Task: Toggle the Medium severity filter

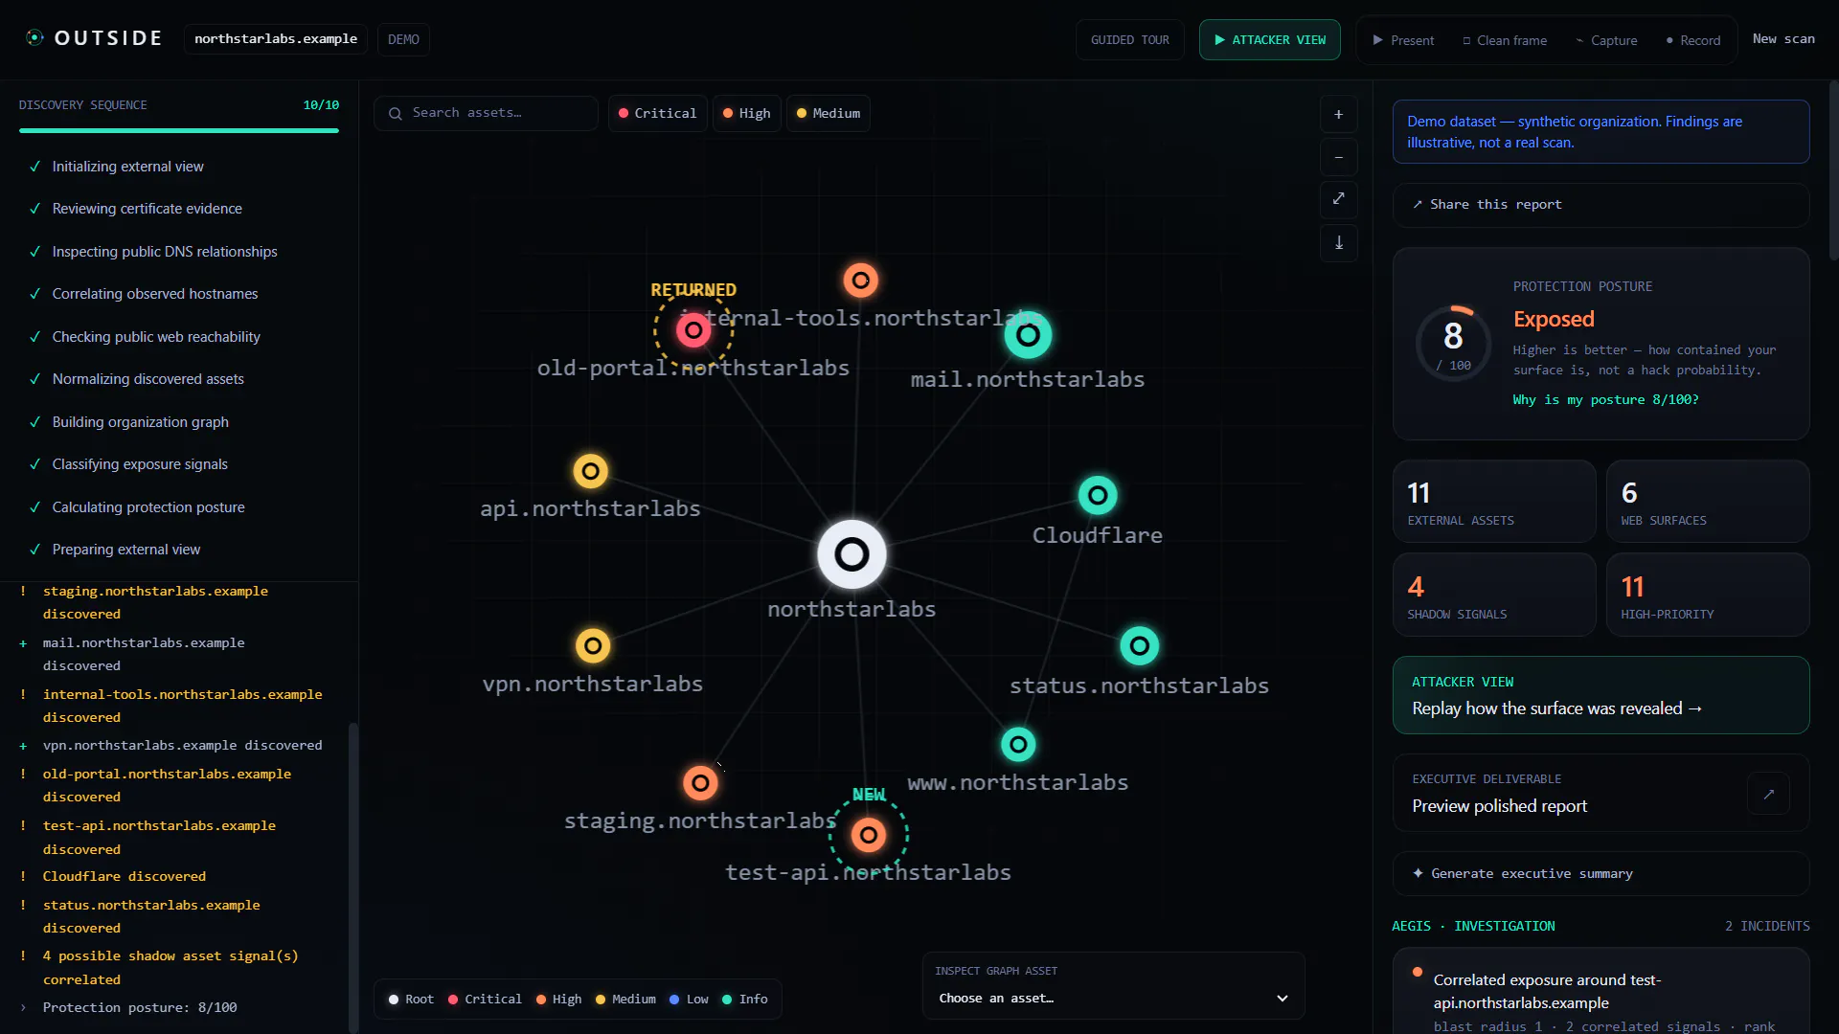Action: [829, 113]
